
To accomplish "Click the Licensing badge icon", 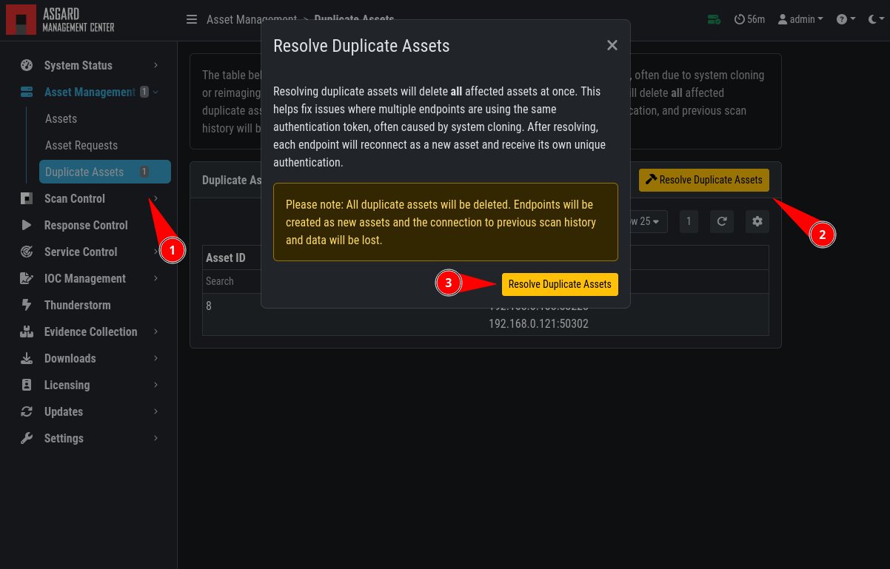I will tap(27, 385).
